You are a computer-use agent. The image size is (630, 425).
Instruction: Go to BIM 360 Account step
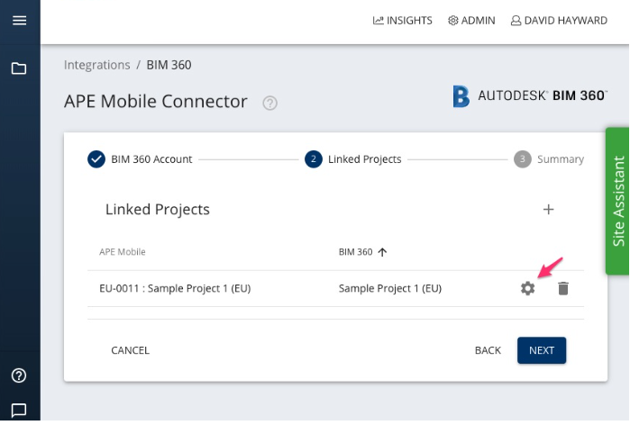[140, 159]
